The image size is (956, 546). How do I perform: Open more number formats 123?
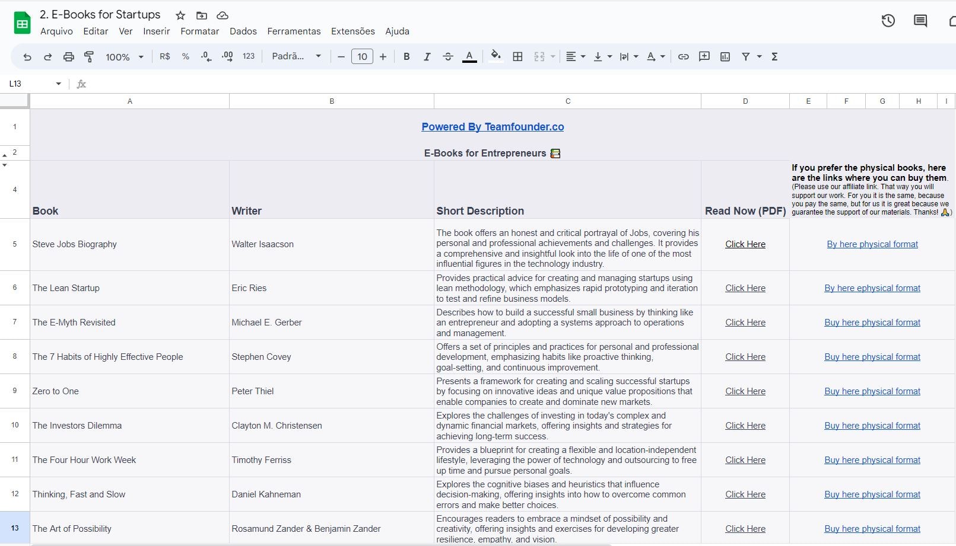coord(249,57)
